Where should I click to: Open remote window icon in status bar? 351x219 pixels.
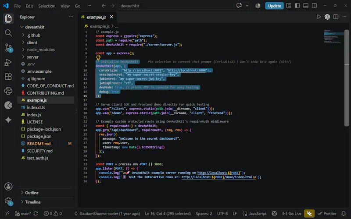[x=7, y=214]
